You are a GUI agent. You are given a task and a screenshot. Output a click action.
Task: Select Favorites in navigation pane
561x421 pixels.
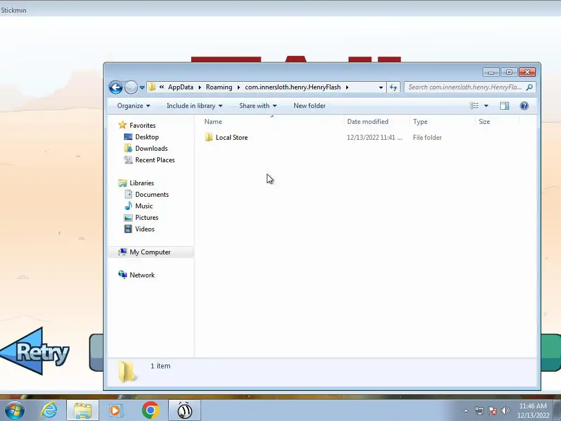tap(142, 126)
